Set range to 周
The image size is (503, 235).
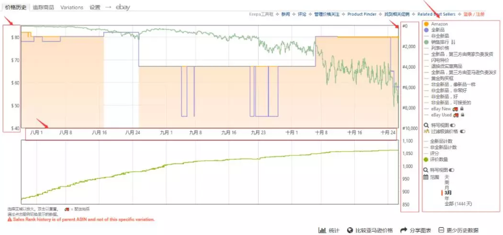[x=447, y=182]
